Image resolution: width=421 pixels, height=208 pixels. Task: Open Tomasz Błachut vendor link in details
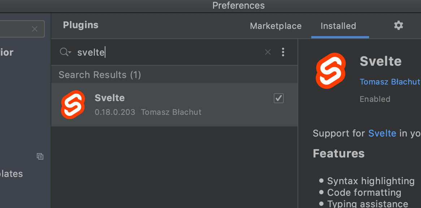pyautogui.click(x=390, y=82)
